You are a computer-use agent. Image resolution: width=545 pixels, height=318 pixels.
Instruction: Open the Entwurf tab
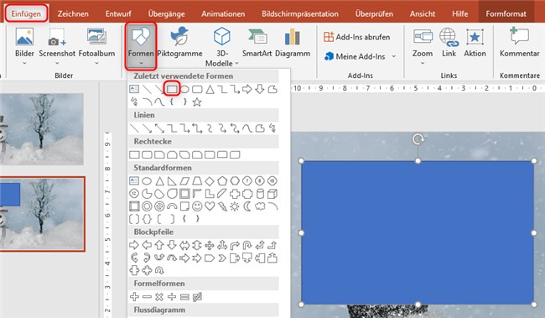pos(118,14)
